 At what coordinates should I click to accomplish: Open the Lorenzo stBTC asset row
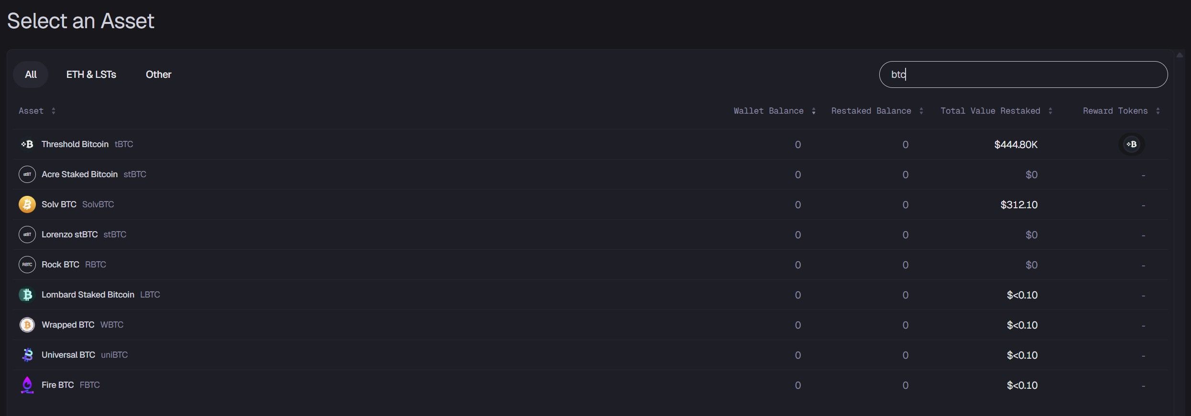[x=69, y=235]
